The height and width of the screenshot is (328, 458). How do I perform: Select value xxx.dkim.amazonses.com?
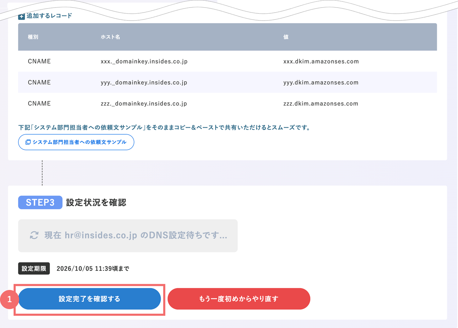click(x=321, y=61)
